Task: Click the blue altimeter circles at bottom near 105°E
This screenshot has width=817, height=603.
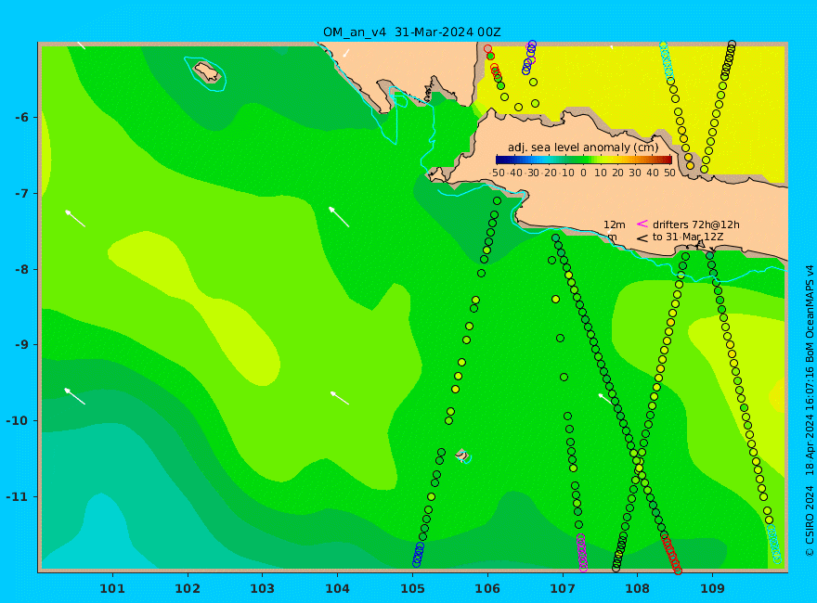Action: click(418, 555)
